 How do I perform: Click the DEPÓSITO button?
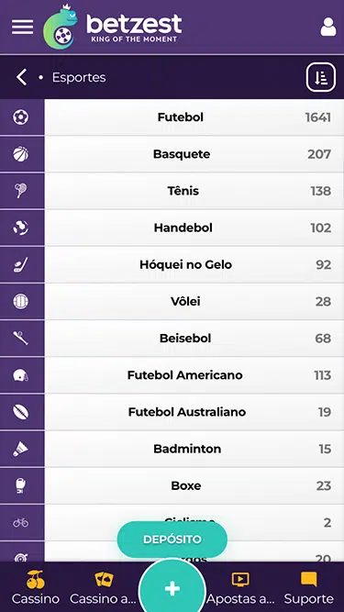pyautogui.click(x=172, y=540)
